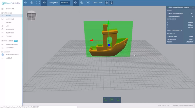This screenshot has width=195, height=108.
Task: Toggle the axes display icon
Action: [x=106, y=100]
